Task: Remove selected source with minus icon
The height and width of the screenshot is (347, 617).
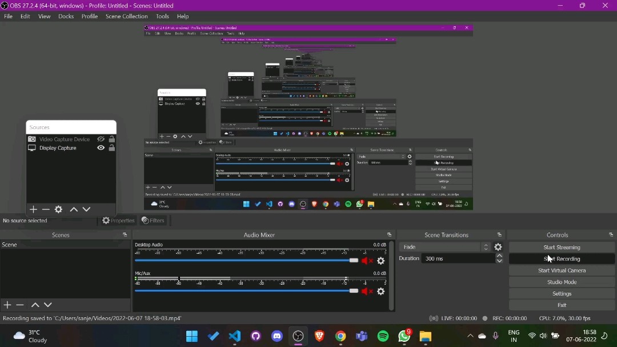Action: pos(46,209)
